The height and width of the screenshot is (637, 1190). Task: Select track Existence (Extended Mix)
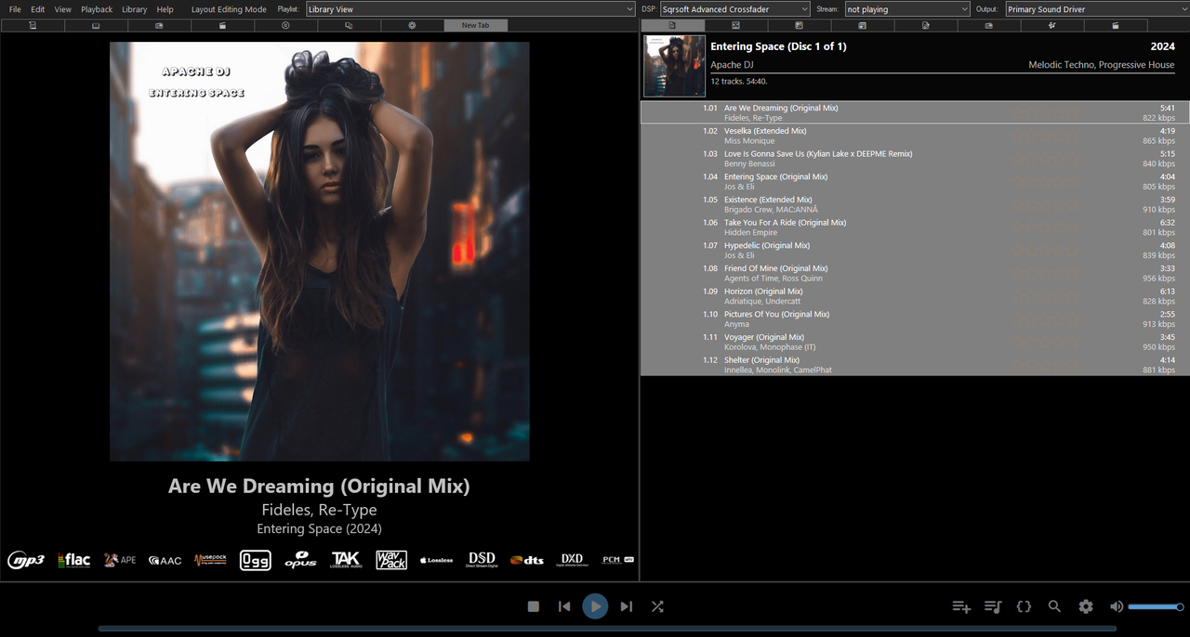pyautogui.click(x=915, y=204)
